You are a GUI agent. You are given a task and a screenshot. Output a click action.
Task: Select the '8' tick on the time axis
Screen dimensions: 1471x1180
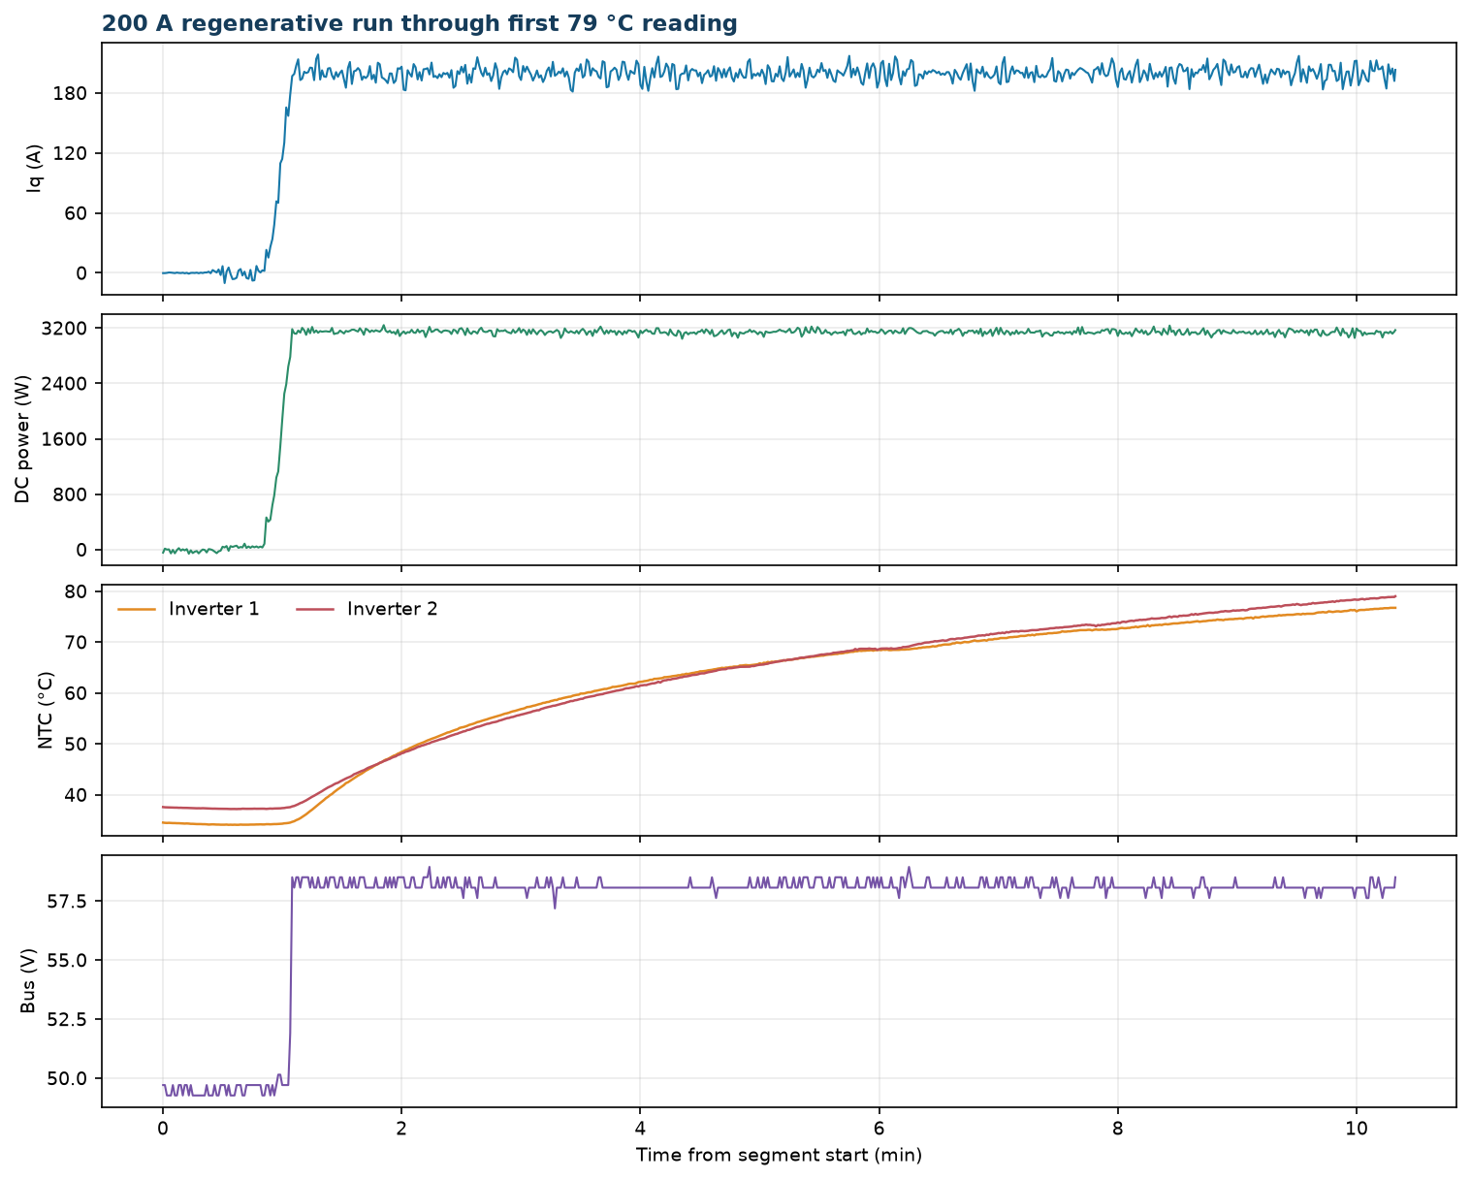(1118, 1129)
